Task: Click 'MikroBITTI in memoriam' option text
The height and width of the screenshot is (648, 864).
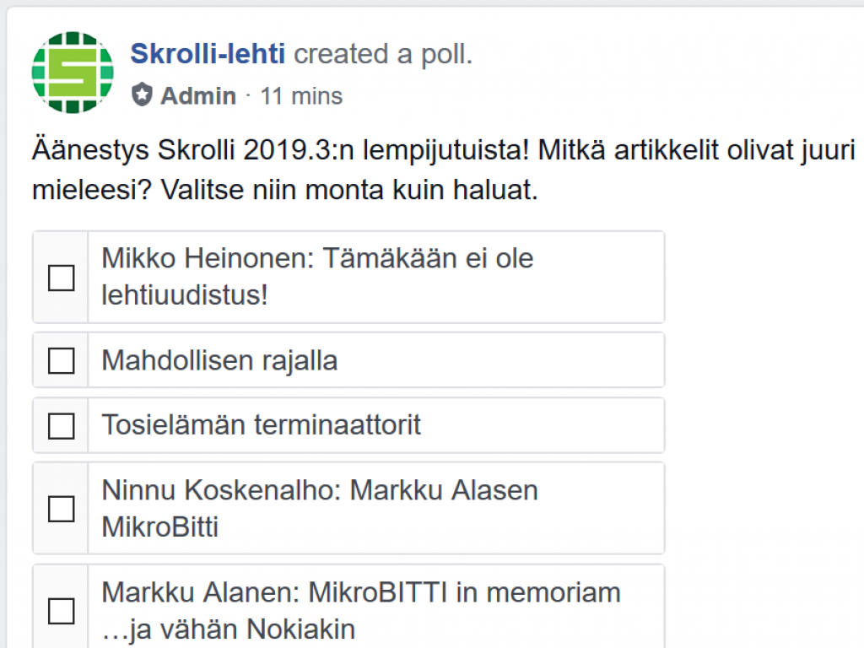Action: pos(361,592)
